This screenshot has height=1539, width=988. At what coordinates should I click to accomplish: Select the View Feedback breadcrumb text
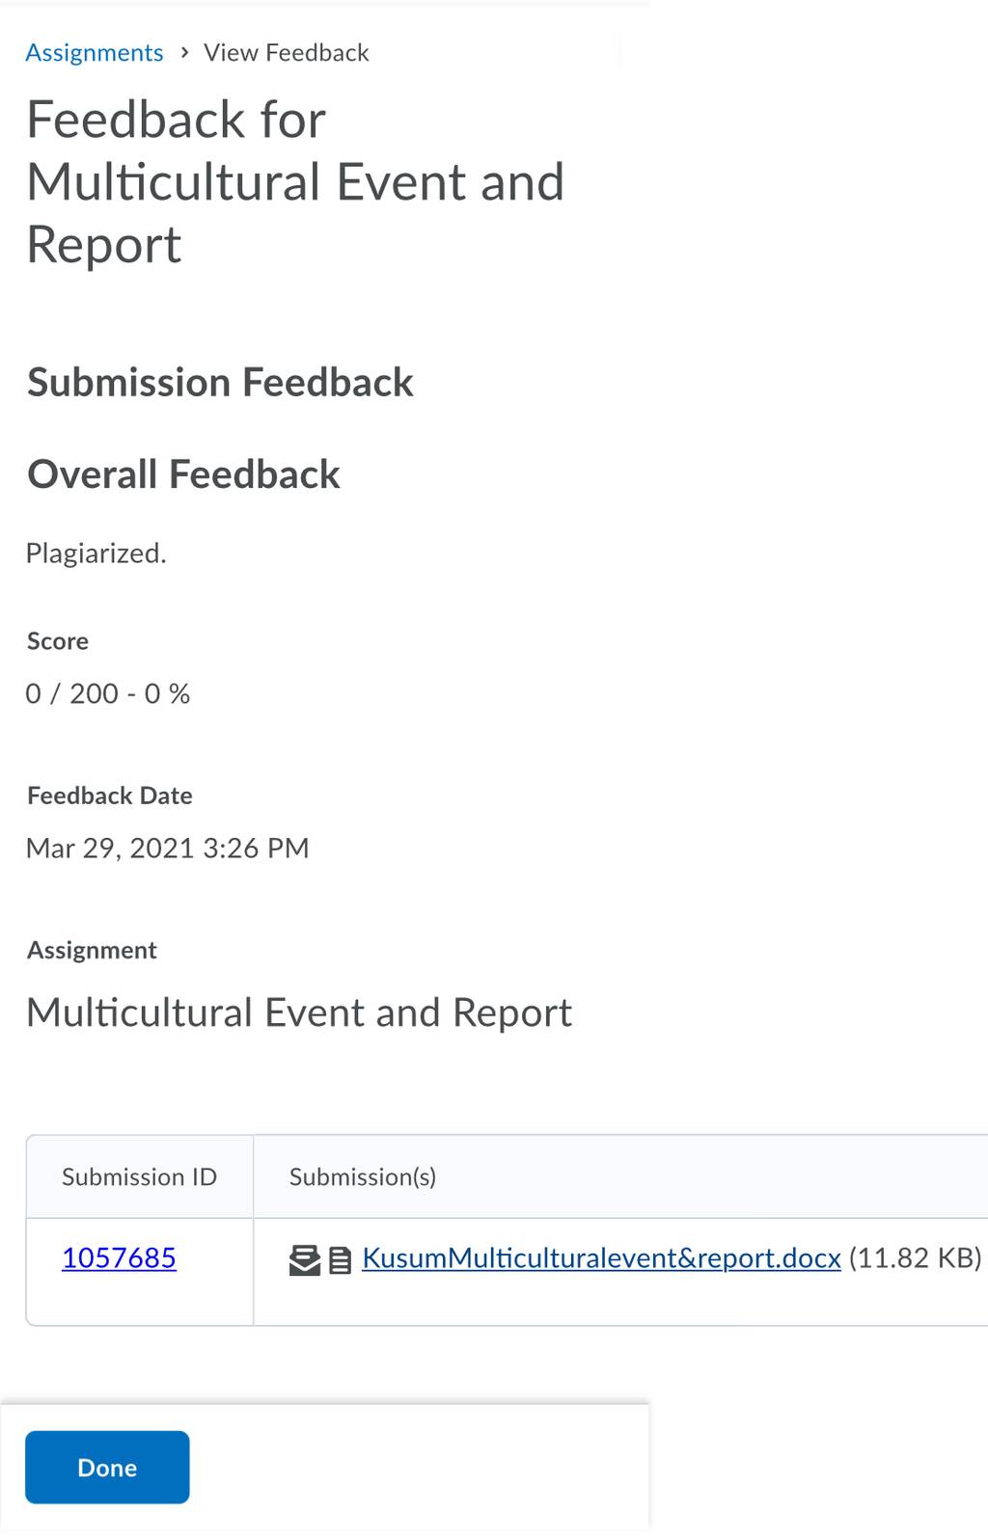pos(287,52)
